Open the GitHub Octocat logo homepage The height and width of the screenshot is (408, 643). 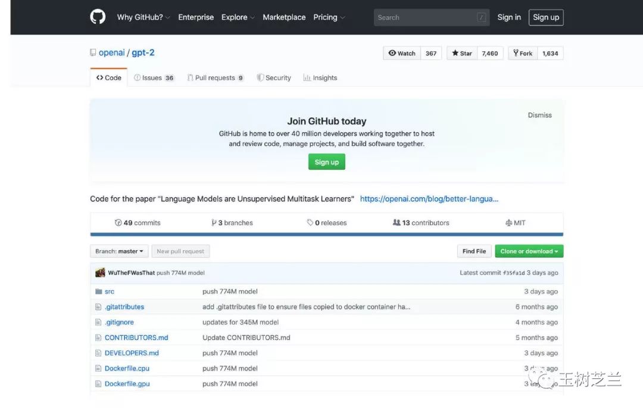(x=98, y=17)
